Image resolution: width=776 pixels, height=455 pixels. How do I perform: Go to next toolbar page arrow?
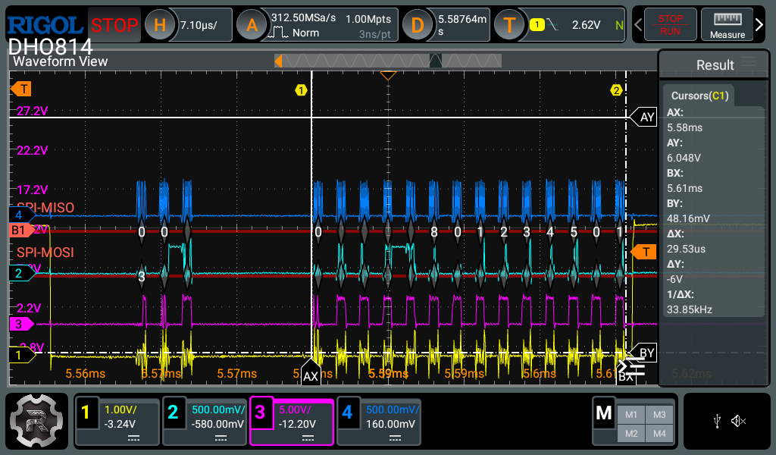759,25
